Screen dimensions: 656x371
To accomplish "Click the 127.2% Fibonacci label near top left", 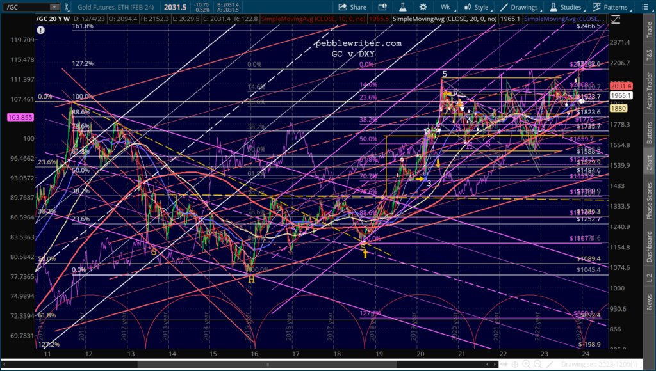I will coord(83,63).
